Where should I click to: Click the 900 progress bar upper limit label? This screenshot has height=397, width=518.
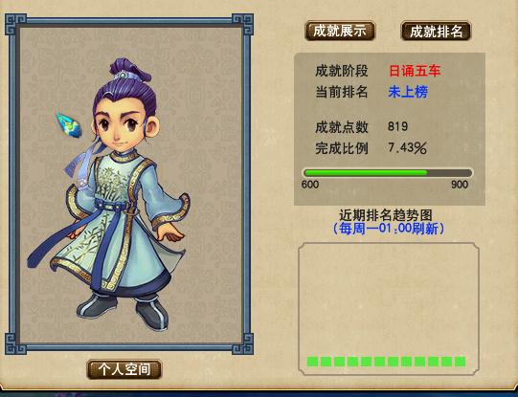(x=460, y=185)
